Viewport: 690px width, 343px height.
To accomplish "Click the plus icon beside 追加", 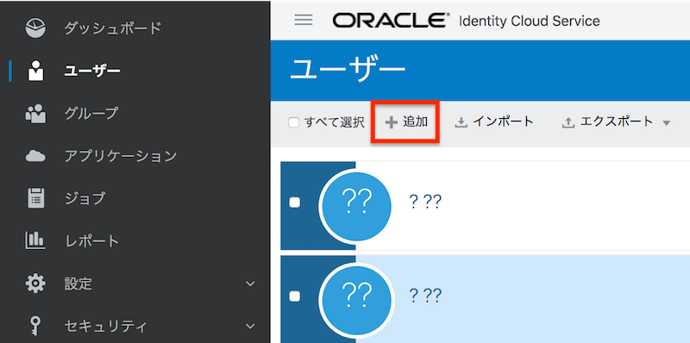I will pyautogui.click(x=391, y=122).
